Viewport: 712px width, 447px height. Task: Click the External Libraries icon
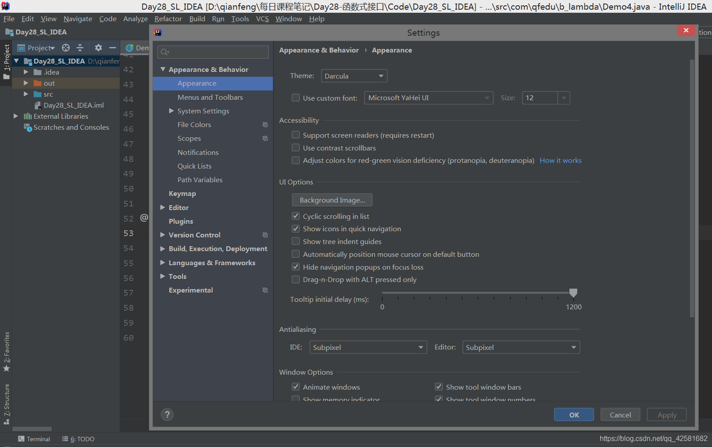pos(28,116)
